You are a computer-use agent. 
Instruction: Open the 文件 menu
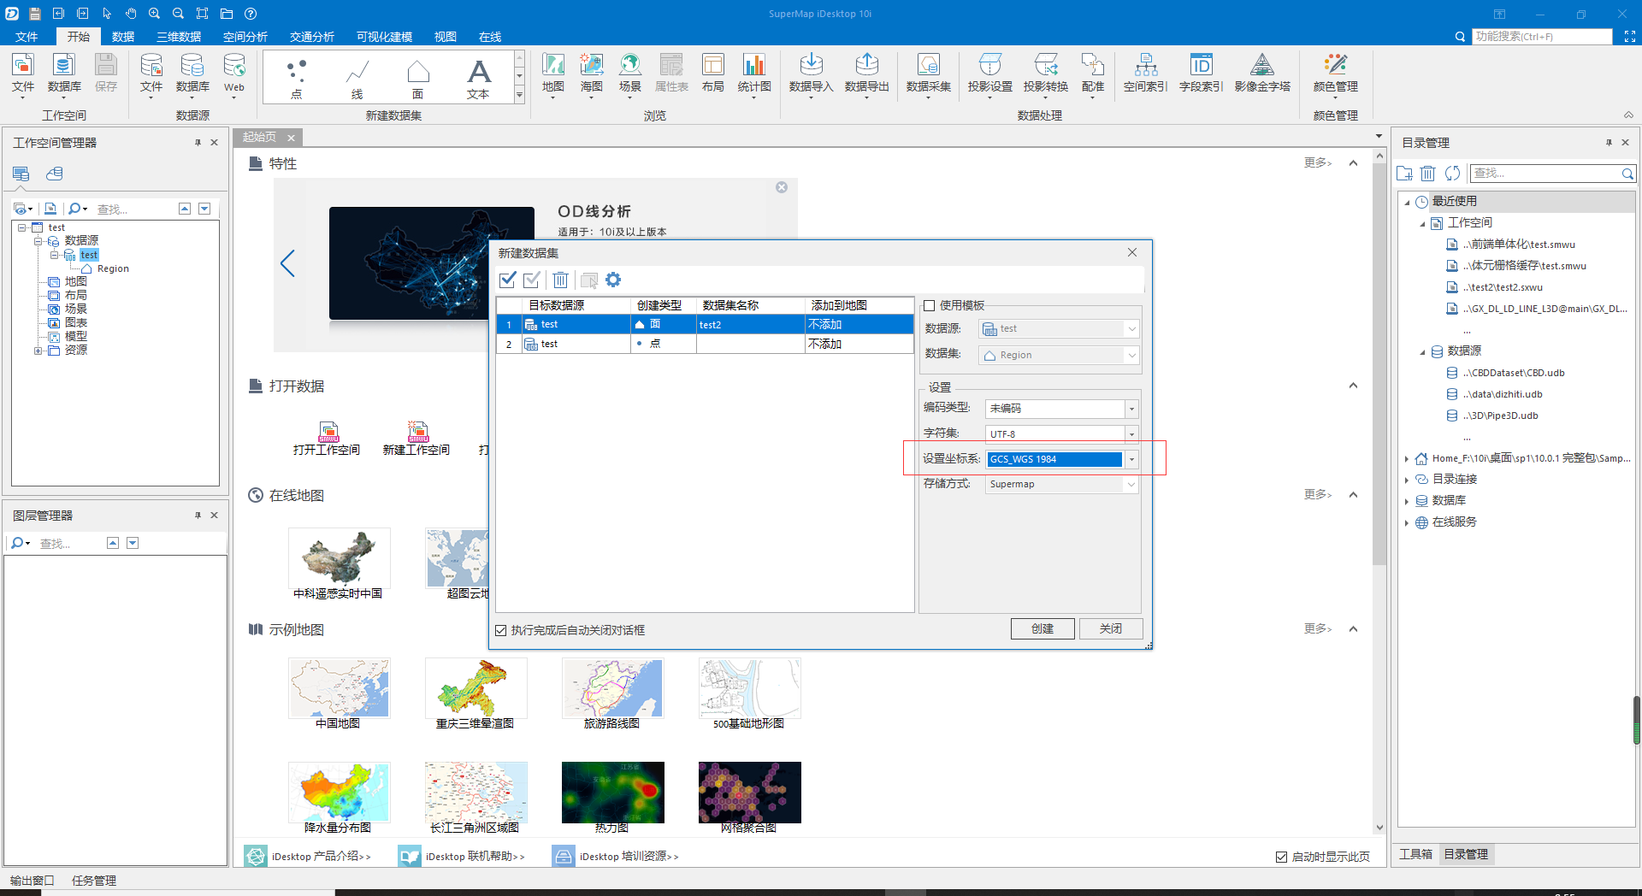point(27,37)
